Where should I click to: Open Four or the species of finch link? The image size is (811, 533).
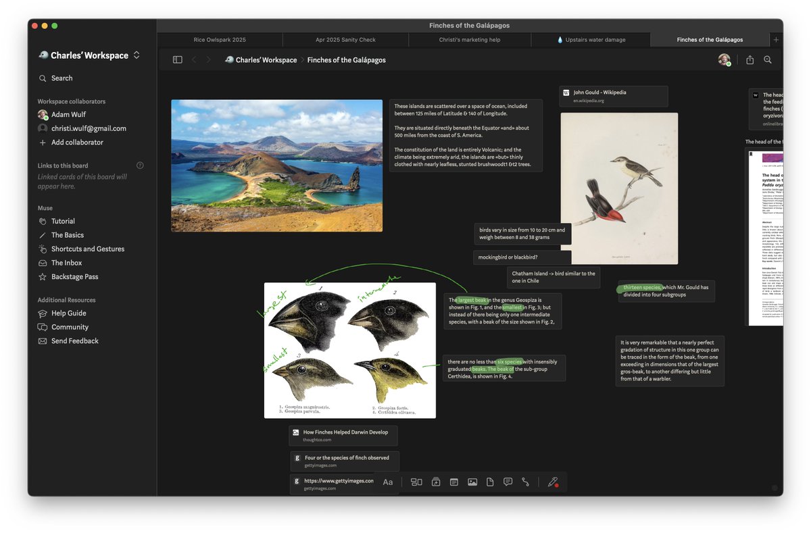(345, 461)
